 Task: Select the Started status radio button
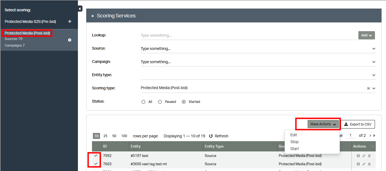(184, 102)
